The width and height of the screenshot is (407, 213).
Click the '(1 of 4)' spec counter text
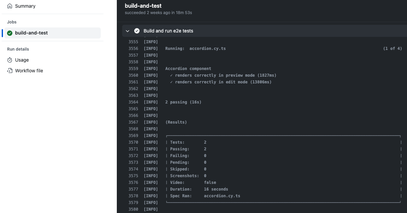393,49
